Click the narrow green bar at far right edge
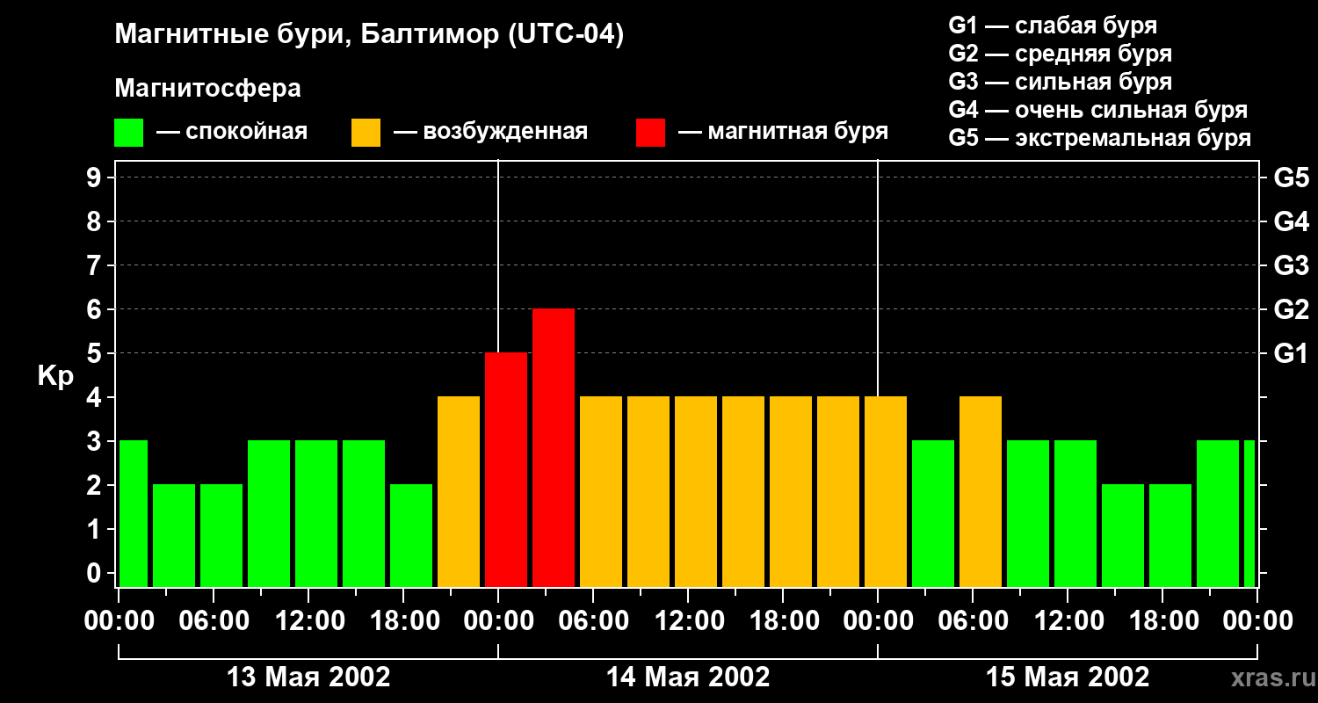Image resolution: width=1318 pixels, height=703 pixels. [1249, 513]
